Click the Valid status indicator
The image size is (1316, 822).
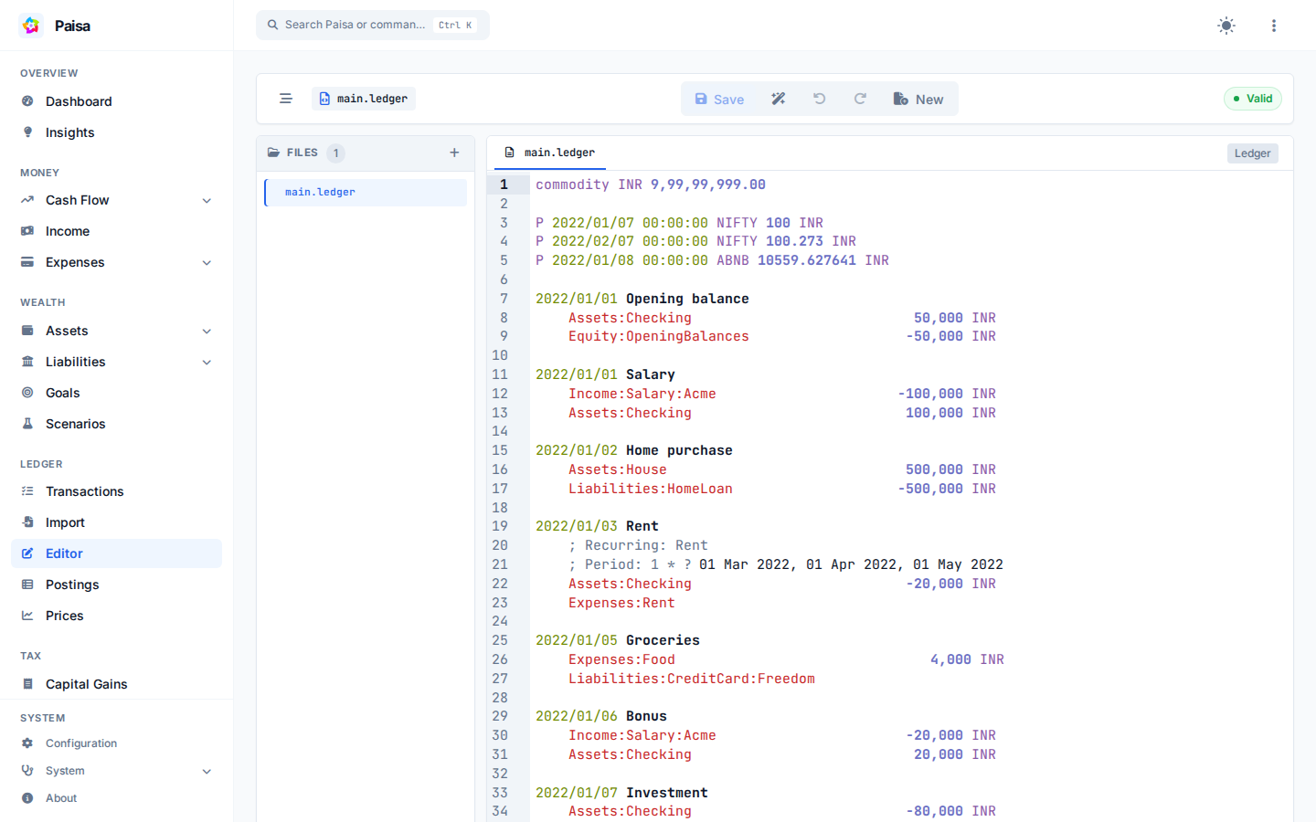click(1253, 99)
